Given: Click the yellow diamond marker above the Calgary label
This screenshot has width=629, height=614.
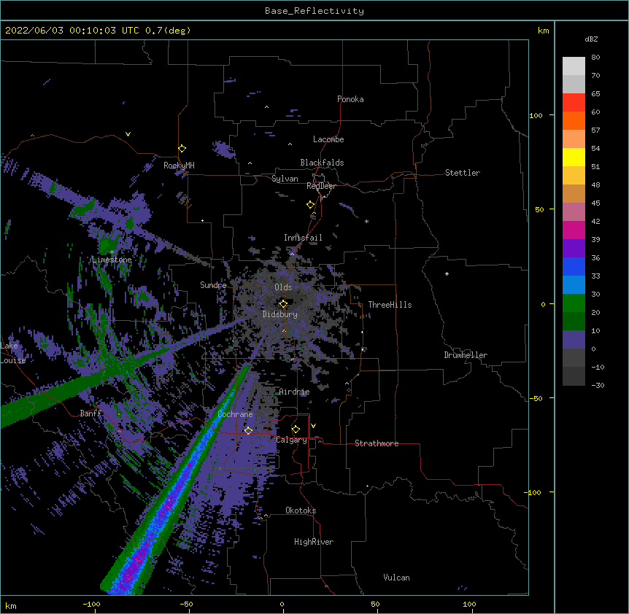Looking at the screenshot, I should point(296,430).
